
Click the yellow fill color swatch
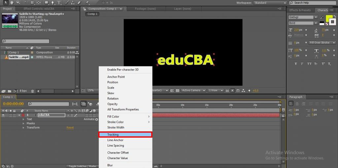[x=329, y=18]
